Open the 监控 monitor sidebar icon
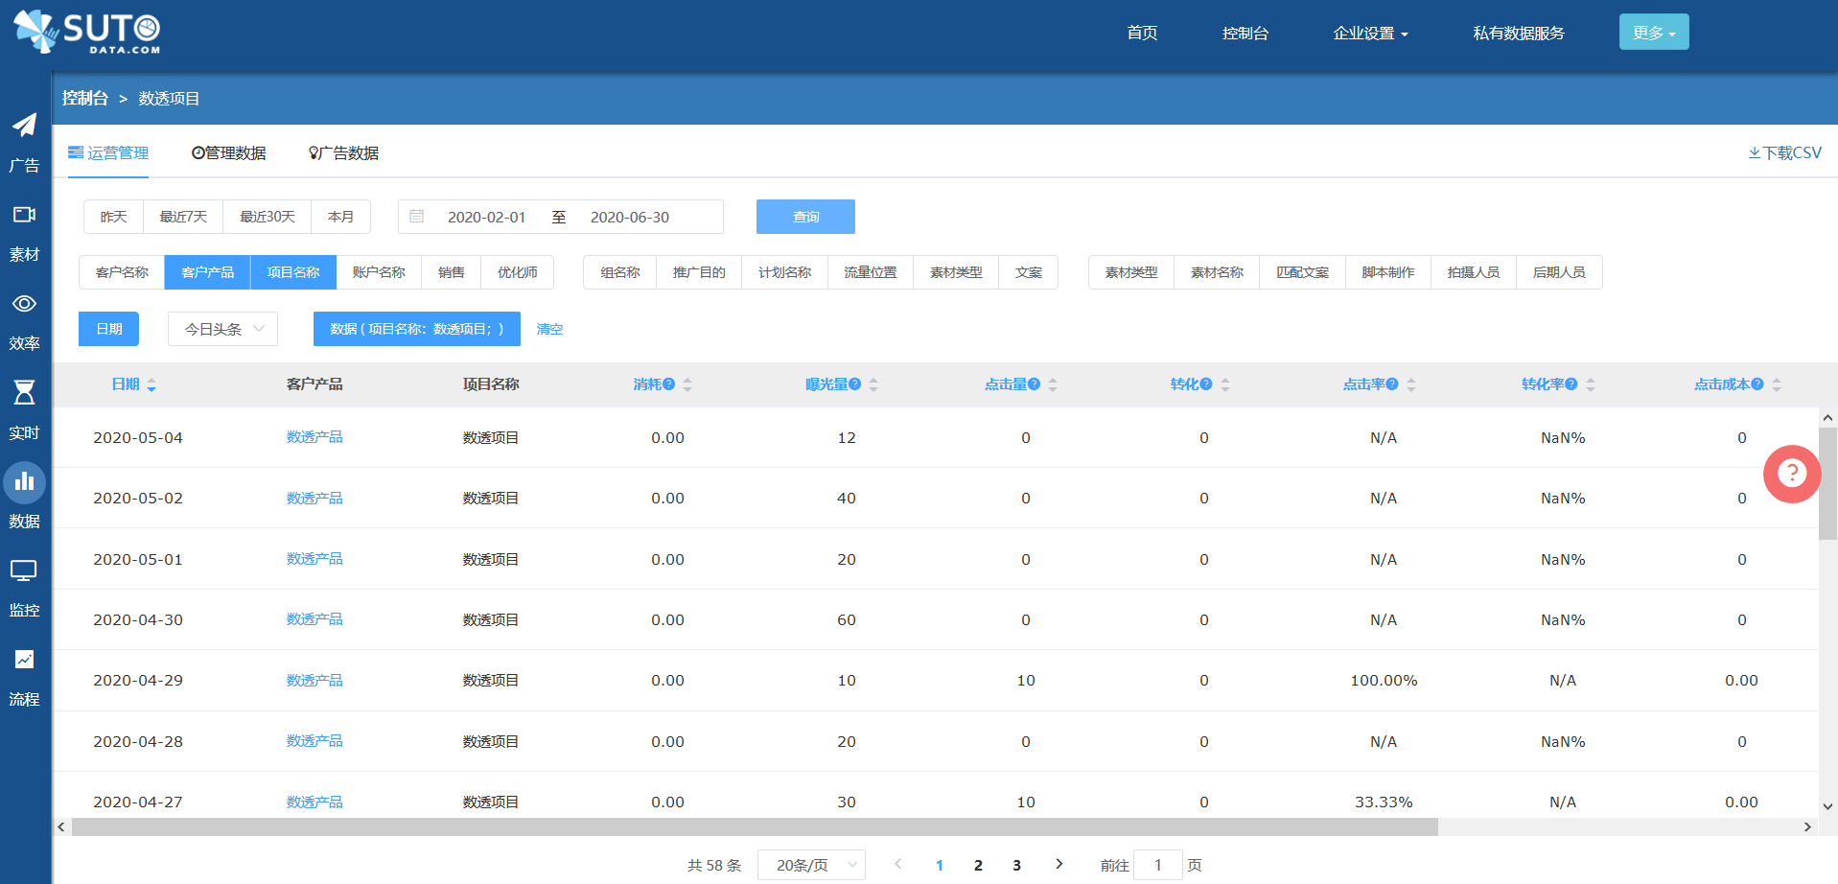Viewport: 1838px width, 884px height. click(24, 571)
